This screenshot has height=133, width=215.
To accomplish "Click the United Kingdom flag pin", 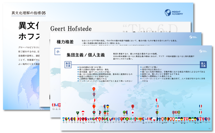I will (x=203, y=119).
